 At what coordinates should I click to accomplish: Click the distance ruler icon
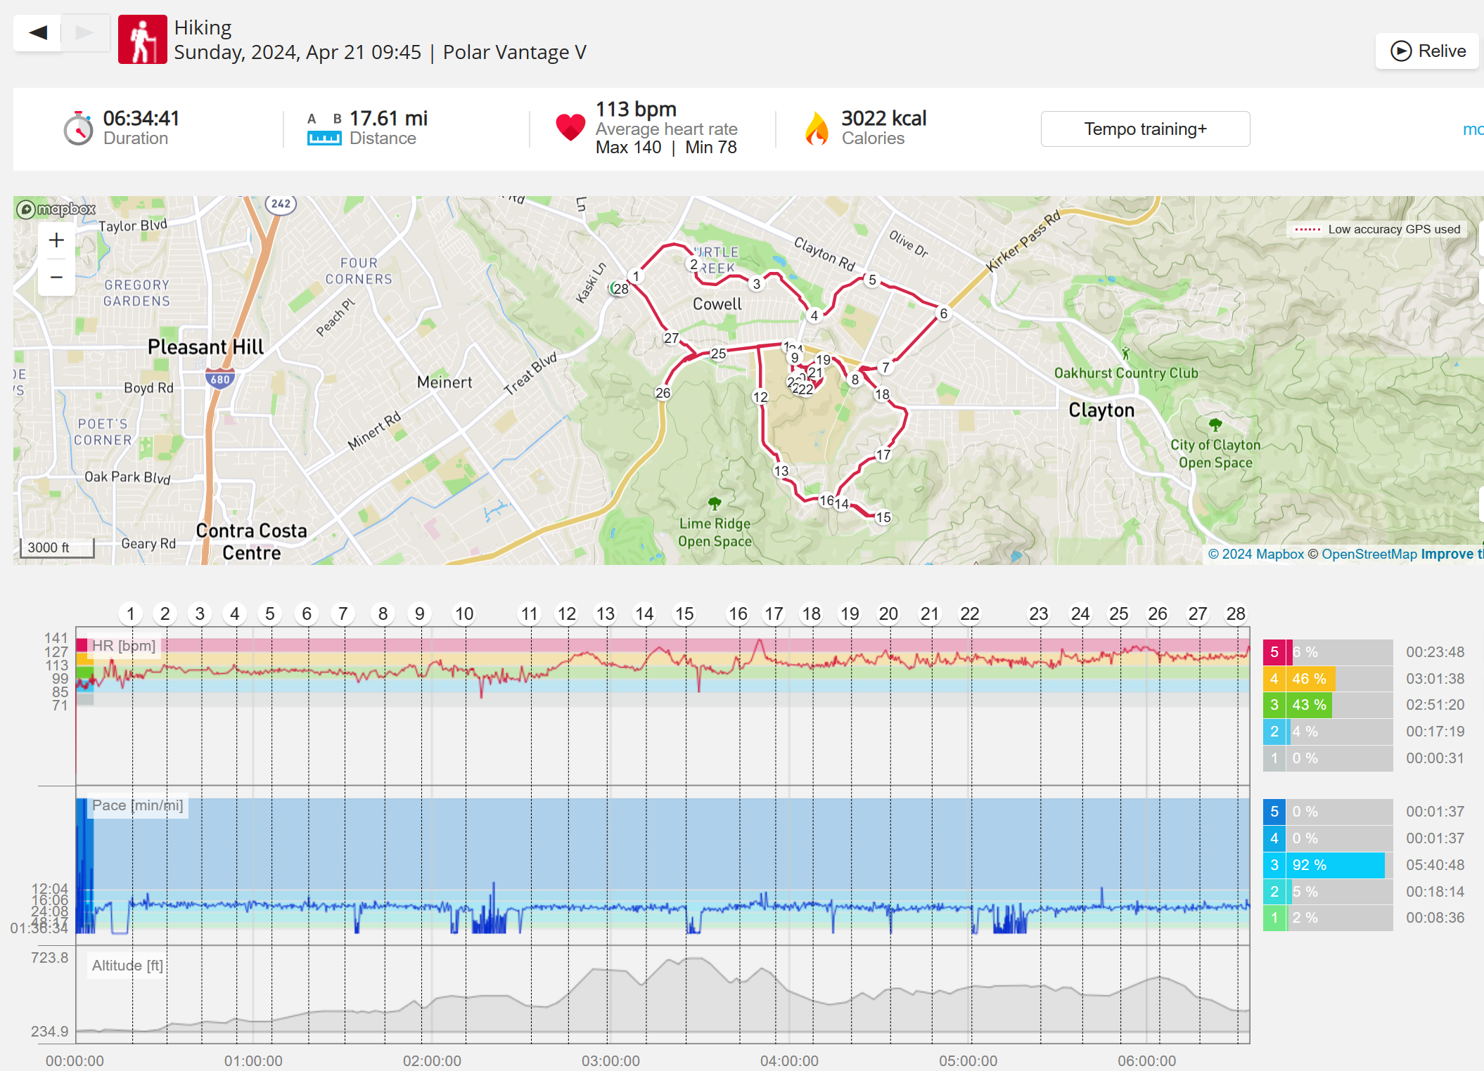point(324,138)
